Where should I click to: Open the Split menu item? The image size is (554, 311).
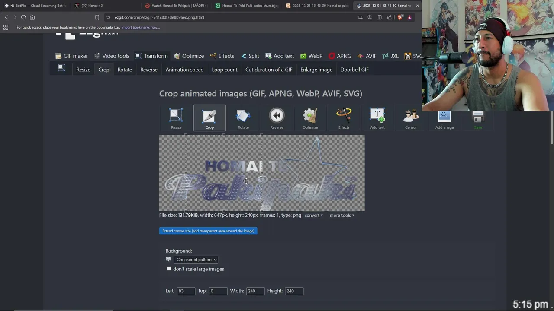point(250,56)
